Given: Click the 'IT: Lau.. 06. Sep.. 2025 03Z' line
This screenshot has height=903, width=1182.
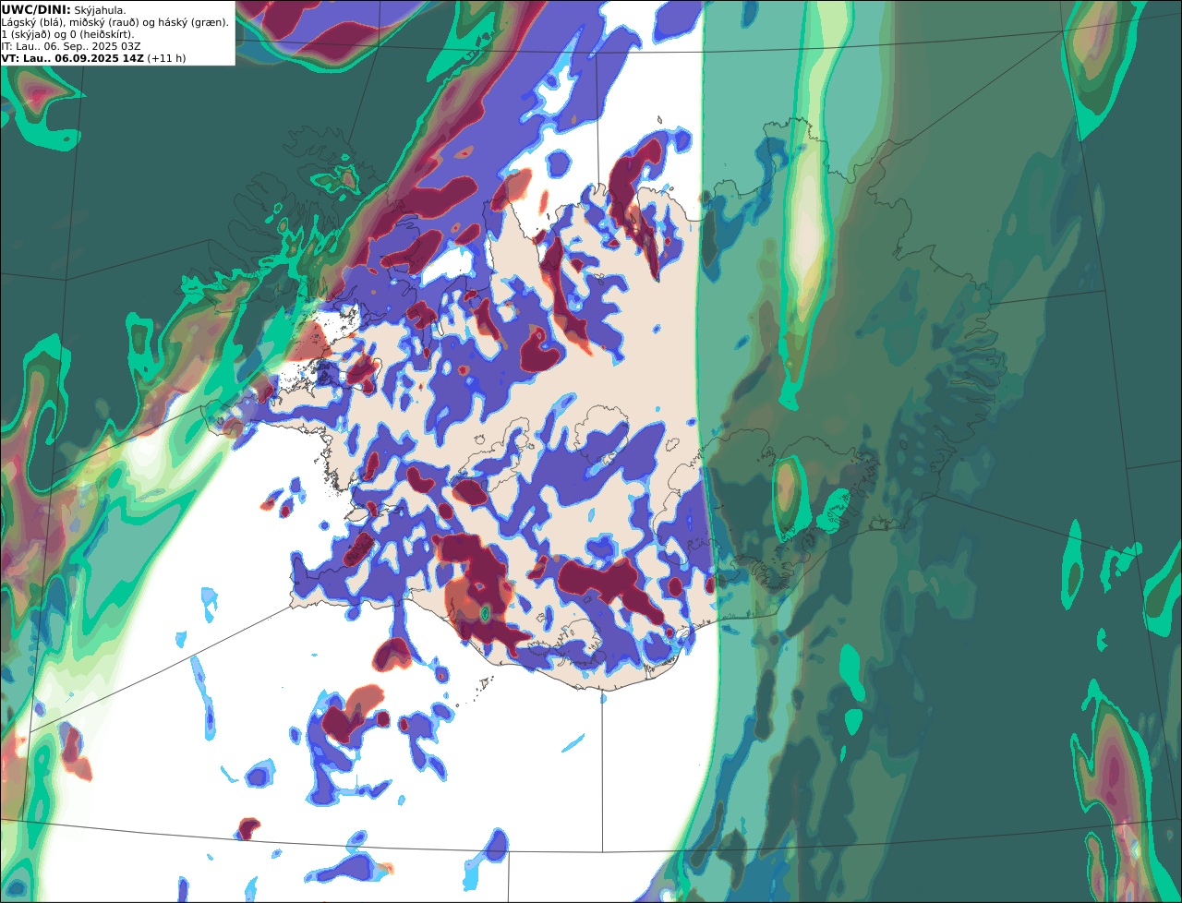Looking at the screenshot, I should [x=71, y=46].
